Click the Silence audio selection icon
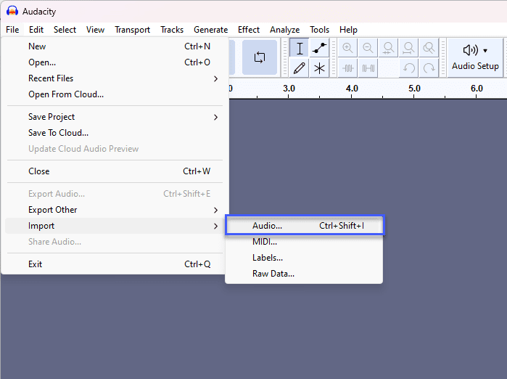507x379 pixels. pyautogui.click(x=368, y=68)
